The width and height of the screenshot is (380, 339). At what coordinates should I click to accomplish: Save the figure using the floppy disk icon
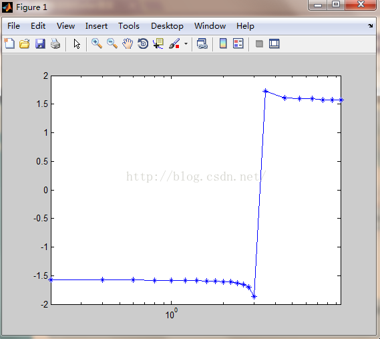pyautogui.click(x=40, y=44)
